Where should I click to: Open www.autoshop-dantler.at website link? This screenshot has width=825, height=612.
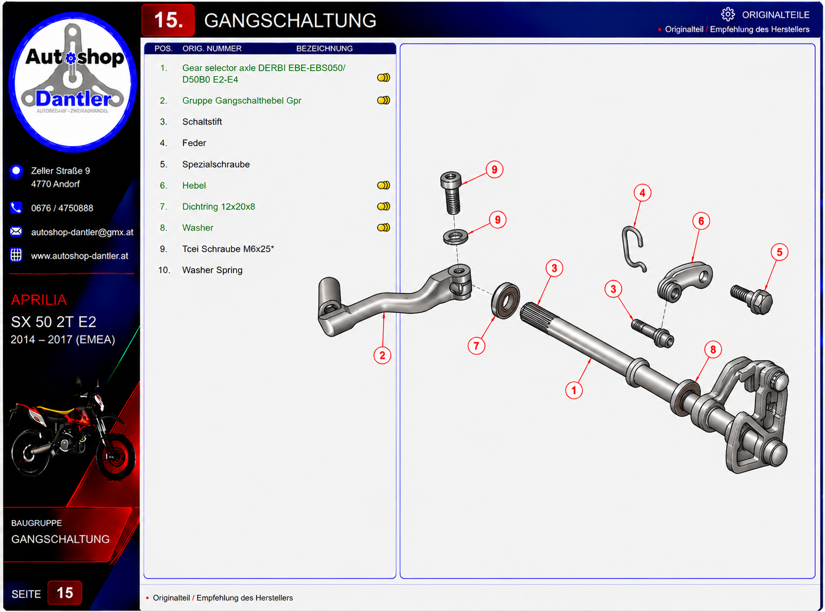[79, 256]
